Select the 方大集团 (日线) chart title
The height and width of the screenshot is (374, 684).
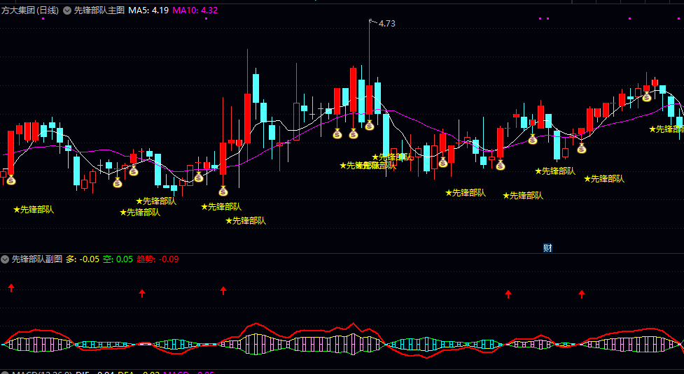(x=29, y=10)
